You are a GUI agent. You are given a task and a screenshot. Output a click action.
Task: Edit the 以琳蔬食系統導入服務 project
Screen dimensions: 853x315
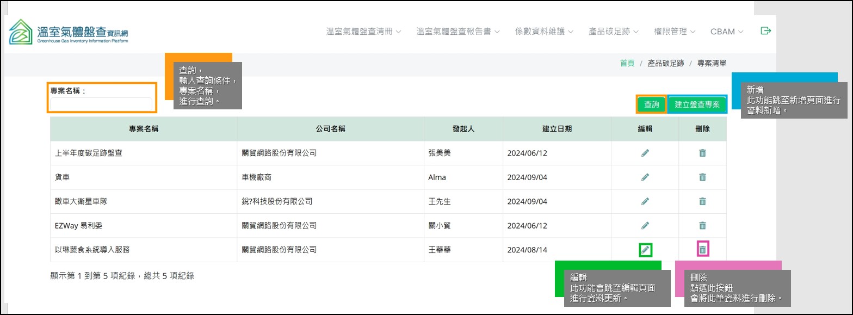coord(645,250)
